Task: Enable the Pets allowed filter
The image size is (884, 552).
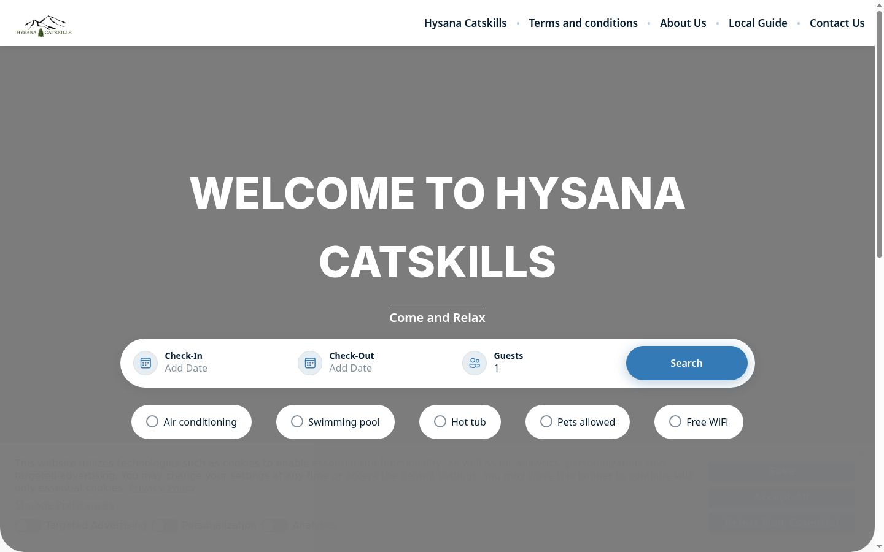Action: (578, 422)
